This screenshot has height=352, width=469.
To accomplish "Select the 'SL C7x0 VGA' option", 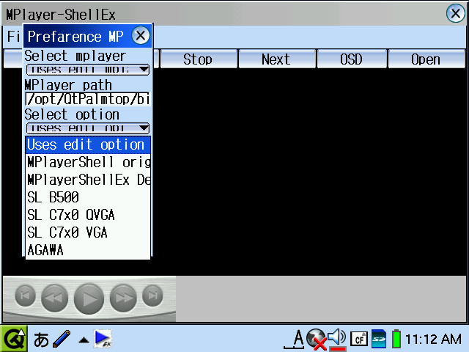I will 88,232.
